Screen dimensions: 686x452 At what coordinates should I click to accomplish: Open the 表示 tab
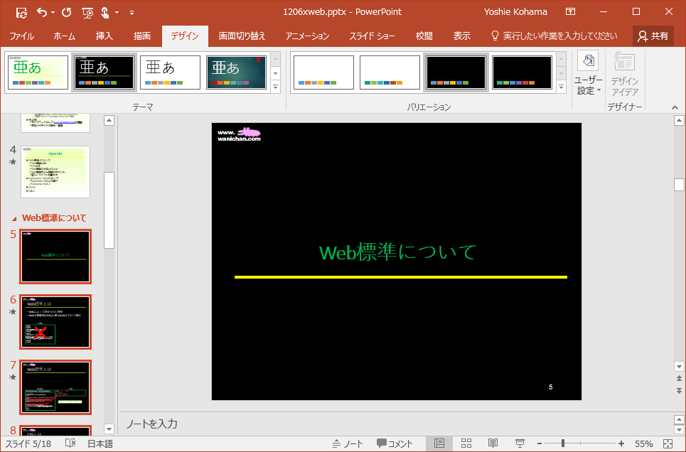pyautogui.click(x=461, y=36)
